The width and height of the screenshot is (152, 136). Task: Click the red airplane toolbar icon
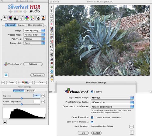[52, 24]
